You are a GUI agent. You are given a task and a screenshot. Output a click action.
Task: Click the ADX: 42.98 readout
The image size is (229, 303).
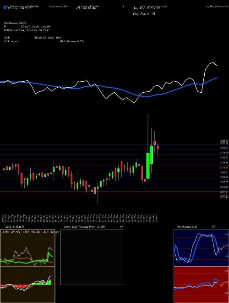coord(11,232)
